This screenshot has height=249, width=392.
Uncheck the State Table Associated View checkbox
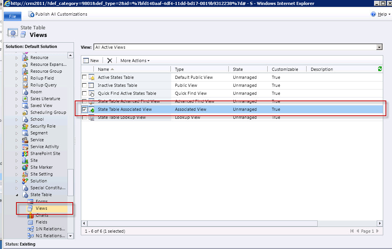(84, 110)
